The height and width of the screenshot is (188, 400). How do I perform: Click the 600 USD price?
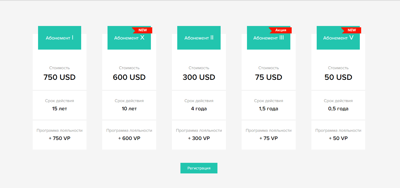coord(129,77)
